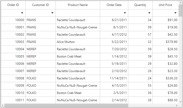
Task: Click the vertical scrollbar thumb
Action: coord(180,11)
